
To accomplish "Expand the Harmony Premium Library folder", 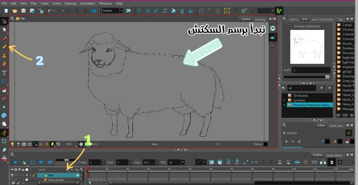I will pyautogui.click(x=284, y=105).
